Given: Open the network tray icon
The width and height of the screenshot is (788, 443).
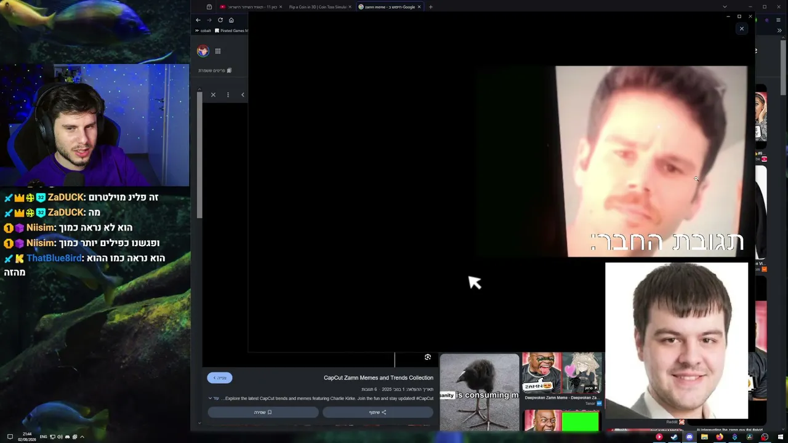Looking at the screenshot, I should pos(52,437).
